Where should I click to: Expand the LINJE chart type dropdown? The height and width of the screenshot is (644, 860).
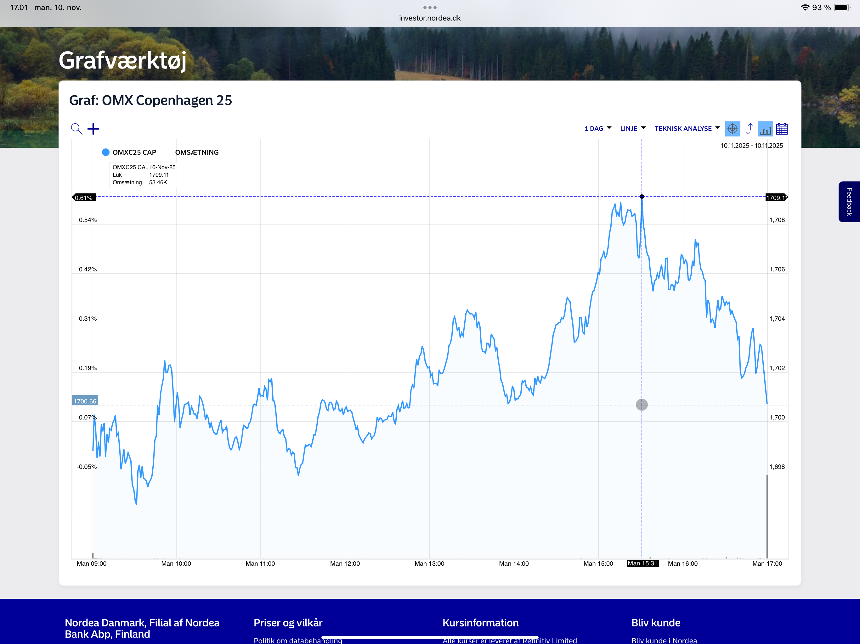pyautogui.click(x=633, y=129)
